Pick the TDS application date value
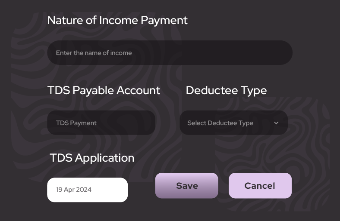340x221 pixels. pos(74,190)
